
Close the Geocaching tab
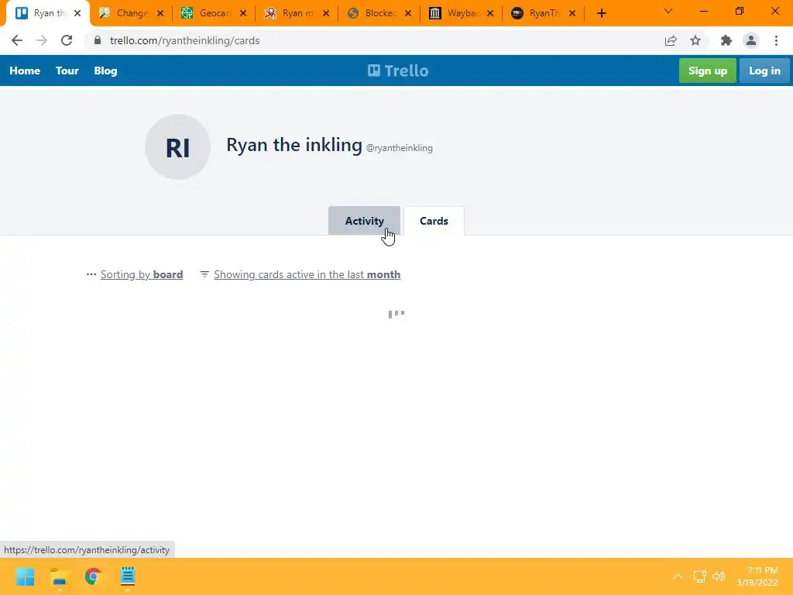tap(243, 13)
